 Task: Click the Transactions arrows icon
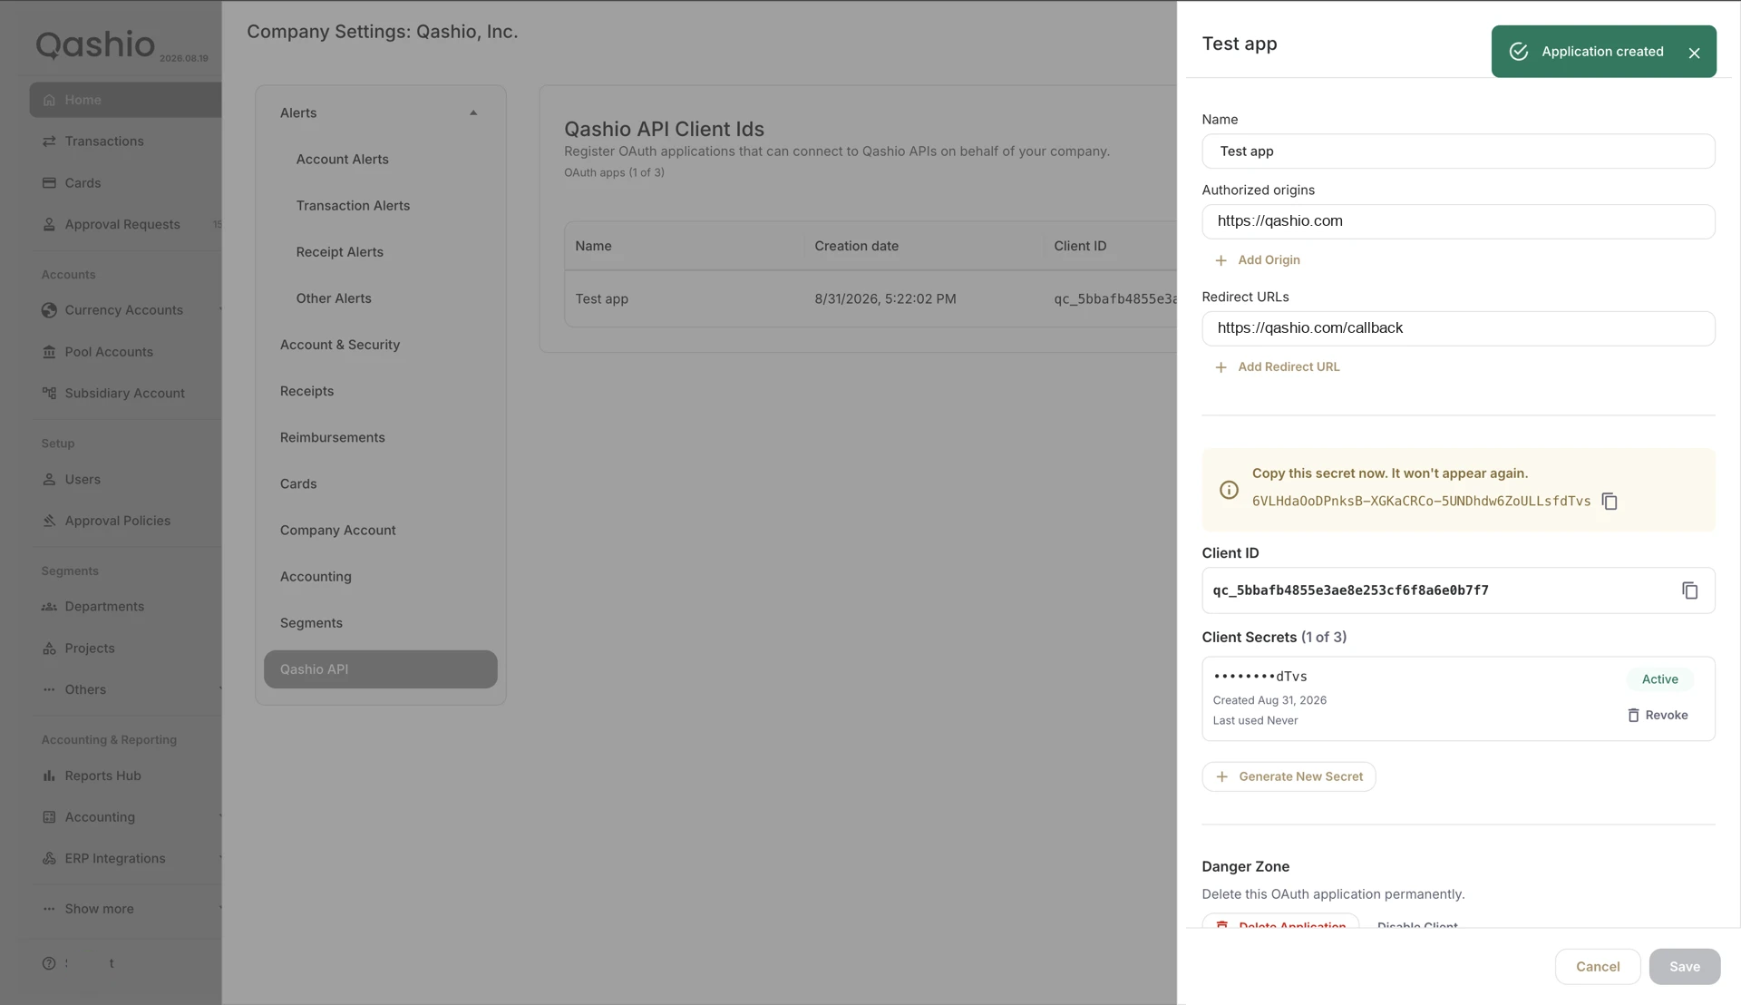point(49,141)
